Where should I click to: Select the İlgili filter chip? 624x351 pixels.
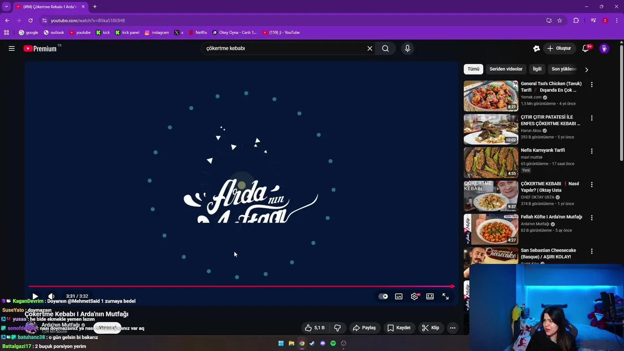tap(537, 69)
